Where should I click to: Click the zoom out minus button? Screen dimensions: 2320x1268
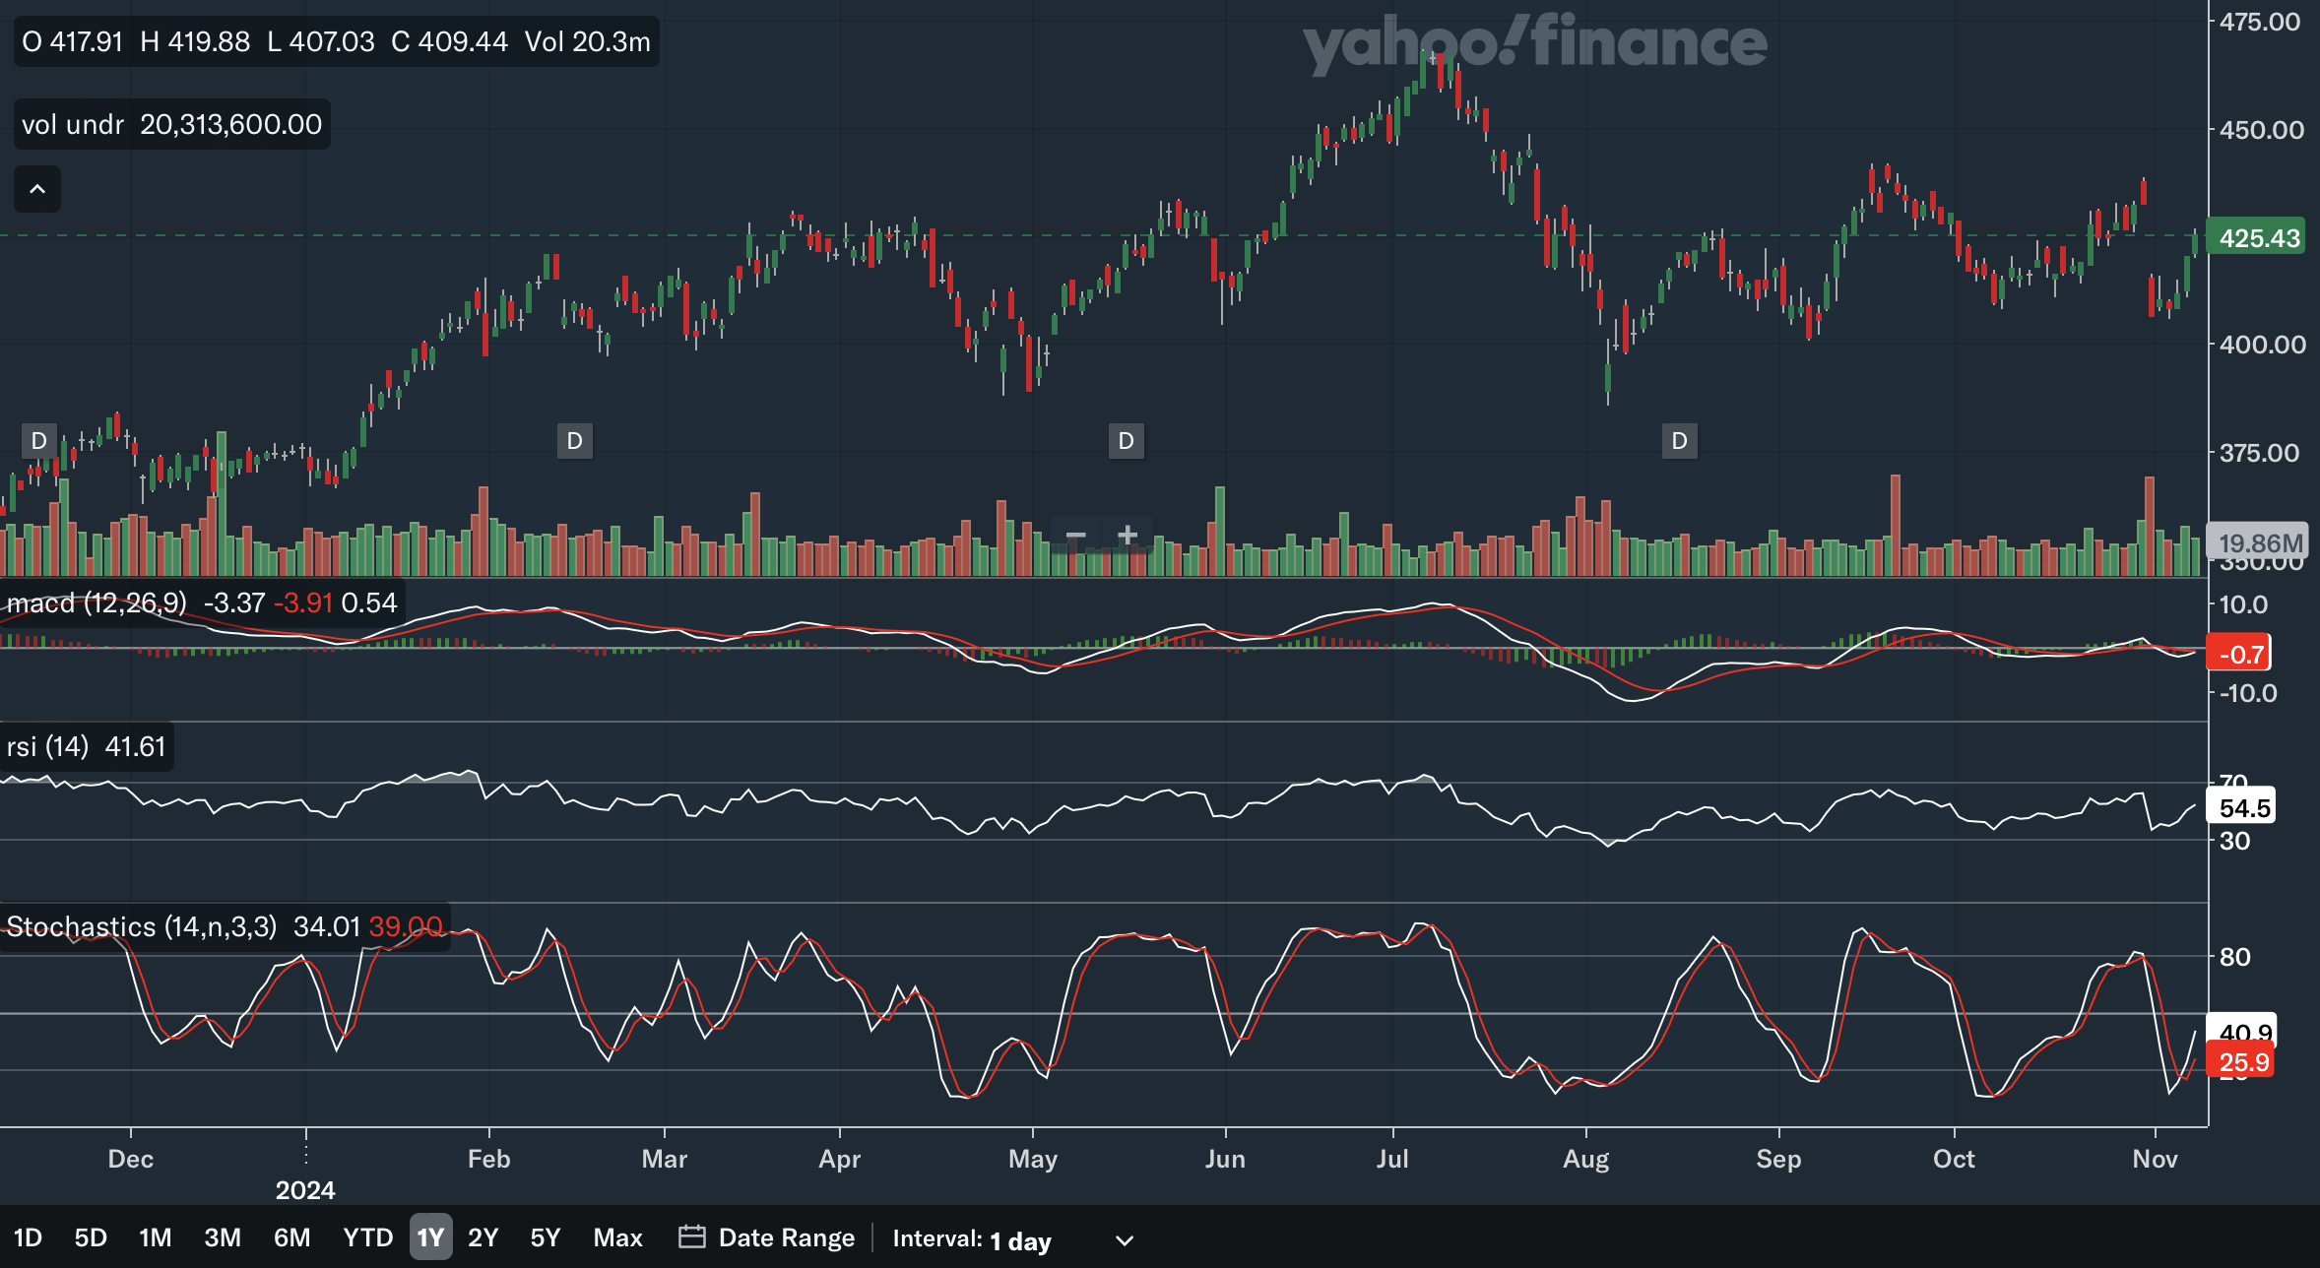(1075, 537)
